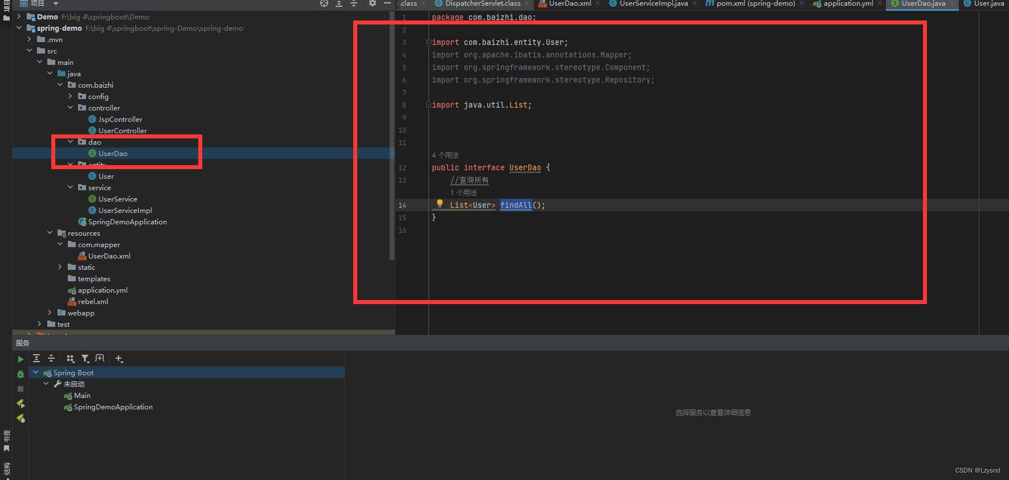The height and width of the screenshot is (480, 1009).
Task: Select UserController class in project tree
Action: point(122,131)
